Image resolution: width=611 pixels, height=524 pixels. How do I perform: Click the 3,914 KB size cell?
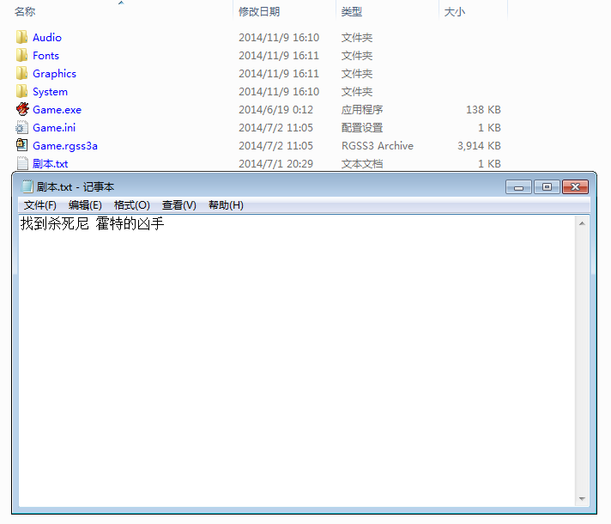(479, 145)
